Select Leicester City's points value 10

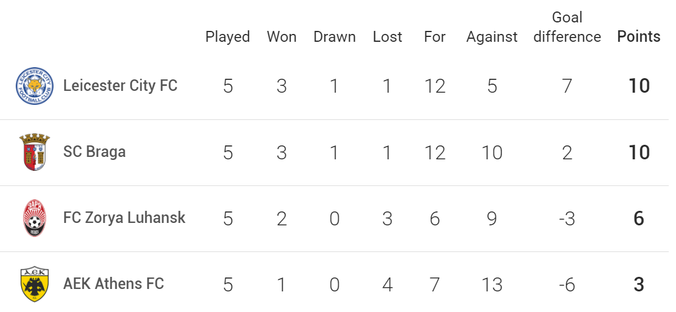[x=639, y=86]
